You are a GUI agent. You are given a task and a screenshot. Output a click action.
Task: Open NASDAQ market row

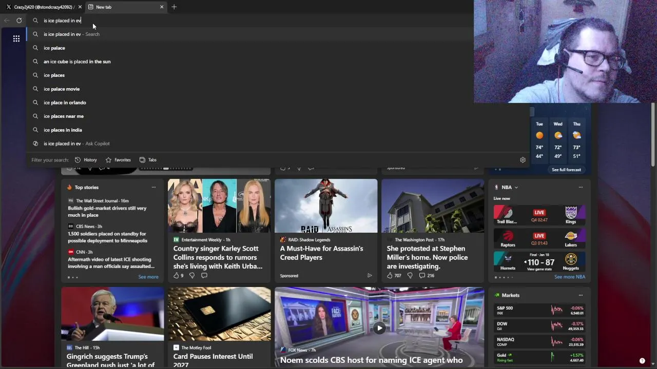tap(539, 341)
